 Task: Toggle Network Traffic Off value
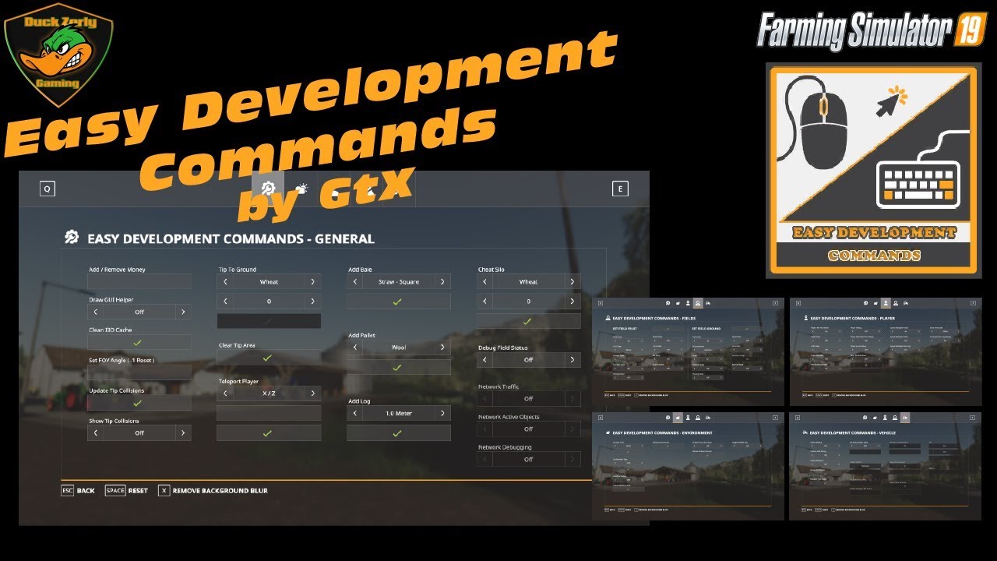(528, 398)
